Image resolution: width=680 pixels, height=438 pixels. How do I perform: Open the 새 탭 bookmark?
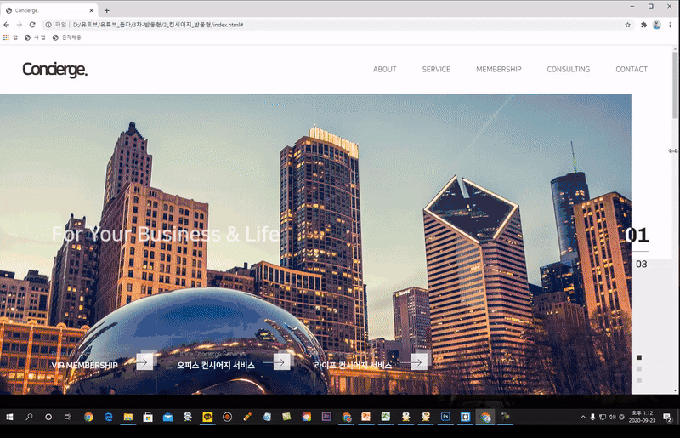coord(35,37)
